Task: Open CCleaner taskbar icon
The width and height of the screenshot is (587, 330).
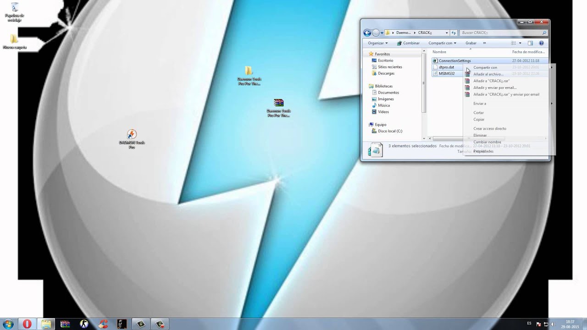Action: pyautogui.click(x=103, y=324)
